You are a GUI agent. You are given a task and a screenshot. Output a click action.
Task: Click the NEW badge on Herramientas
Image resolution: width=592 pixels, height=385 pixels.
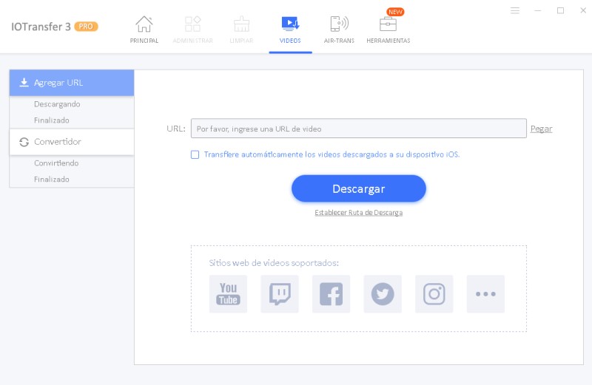pos(395,12)
